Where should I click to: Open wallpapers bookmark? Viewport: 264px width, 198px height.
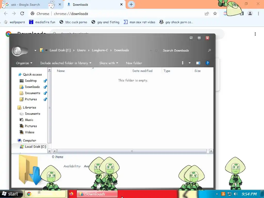click(x=14, y=22)
